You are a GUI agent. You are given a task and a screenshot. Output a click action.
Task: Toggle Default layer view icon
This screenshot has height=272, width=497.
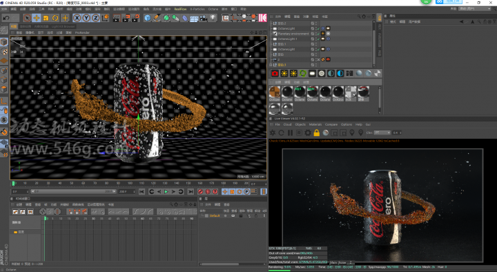[233, 216]
